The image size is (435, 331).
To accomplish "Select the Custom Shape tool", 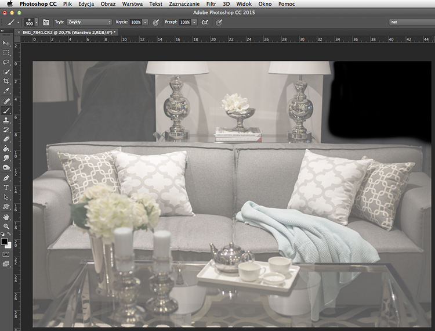I will point(6,207).
